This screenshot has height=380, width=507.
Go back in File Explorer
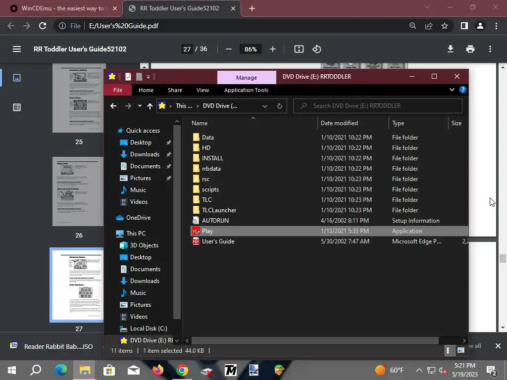[113, 106]
